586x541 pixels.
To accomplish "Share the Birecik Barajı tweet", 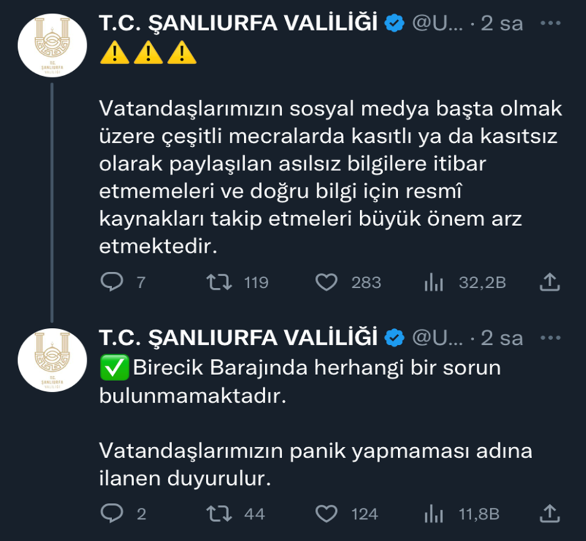I will click(x=548, y=513).
